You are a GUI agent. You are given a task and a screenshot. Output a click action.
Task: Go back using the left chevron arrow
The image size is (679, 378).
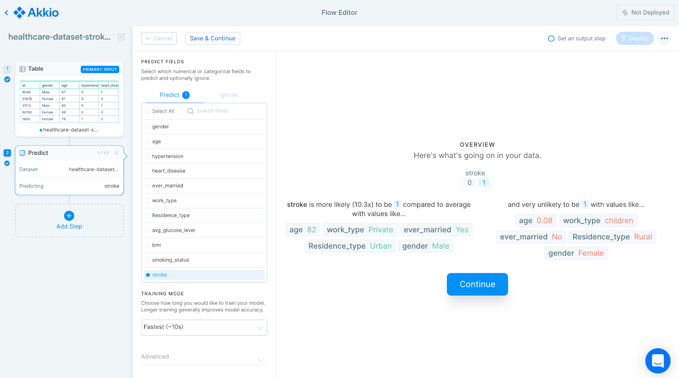(6, 13)
